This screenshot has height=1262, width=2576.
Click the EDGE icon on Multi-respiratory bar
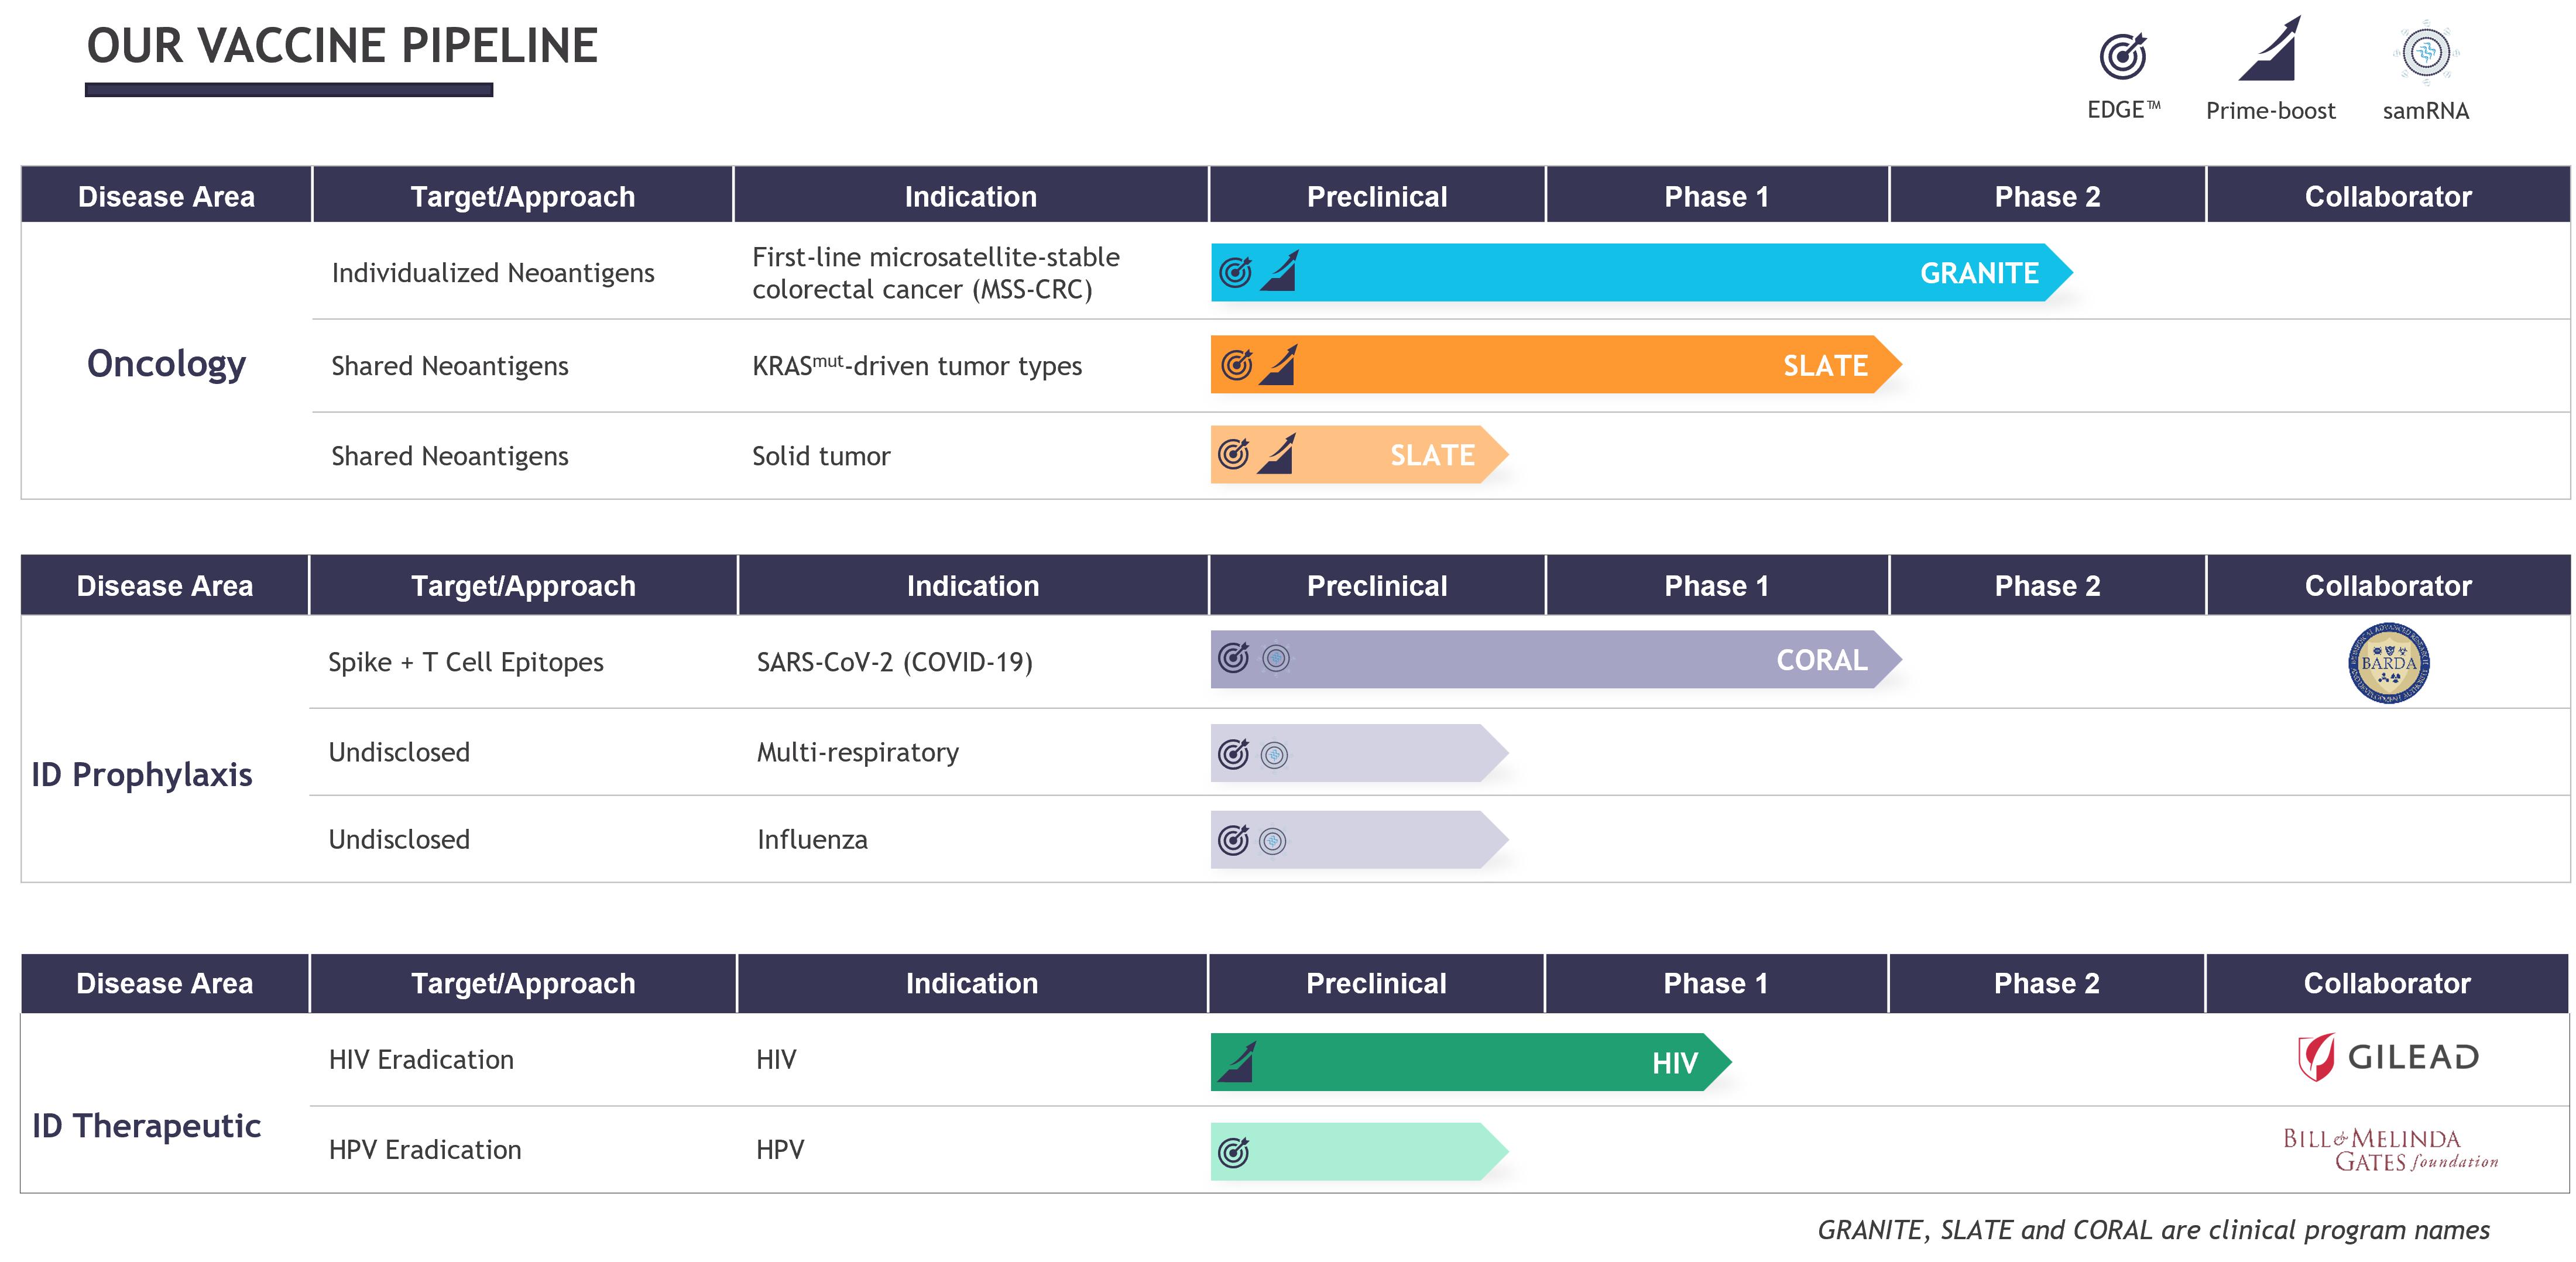(1234, 753)
